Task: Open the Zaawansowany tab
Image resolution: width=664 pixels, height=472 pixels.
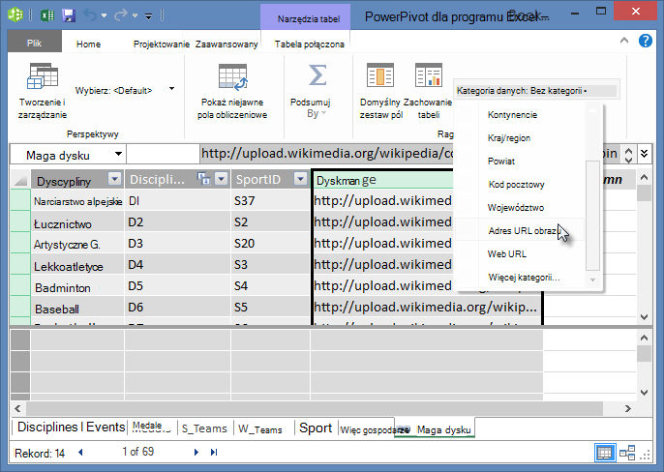Action: tap(226, 44)
